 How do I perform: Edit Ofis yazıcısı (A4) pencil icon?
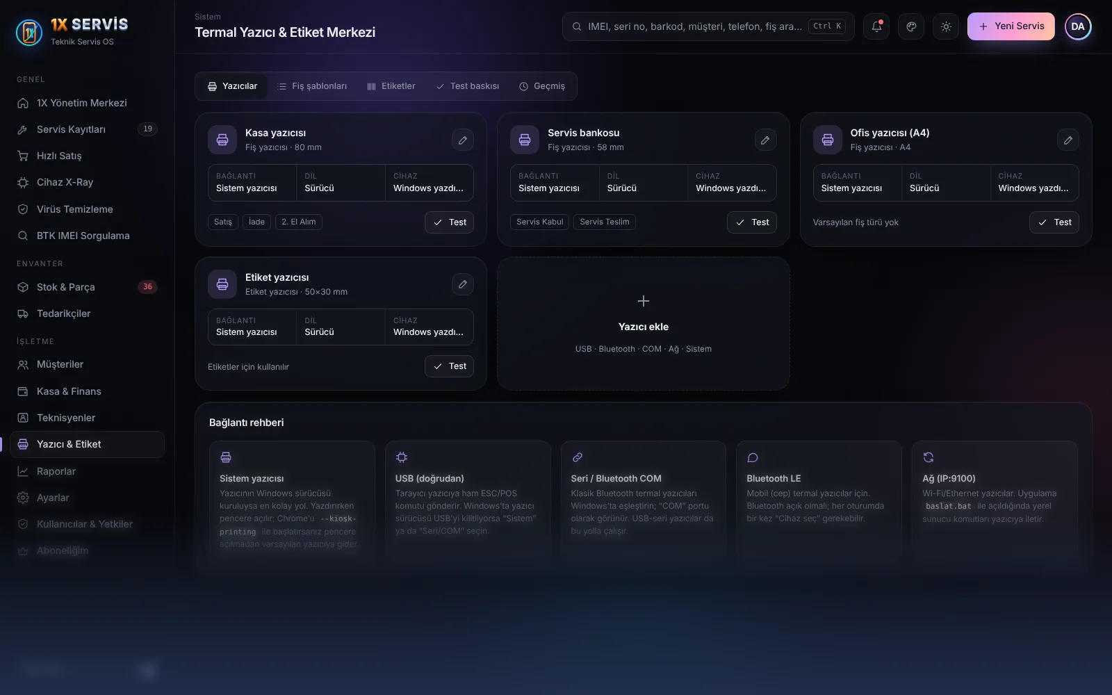point(1068,140)
